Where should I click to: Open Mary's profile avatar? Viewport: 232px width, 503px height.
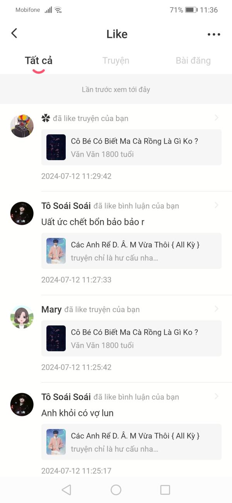pyautogui.click(x=22, y=317)
